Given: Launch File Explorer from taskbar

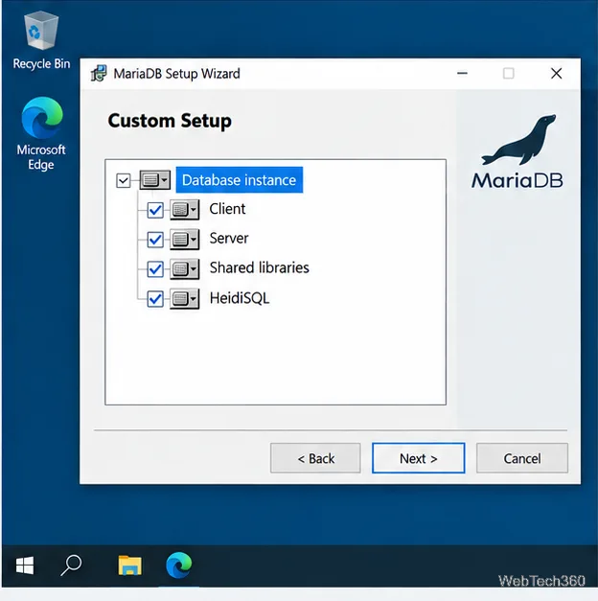Looking at the screenshot, I should [x=130, y=566].
